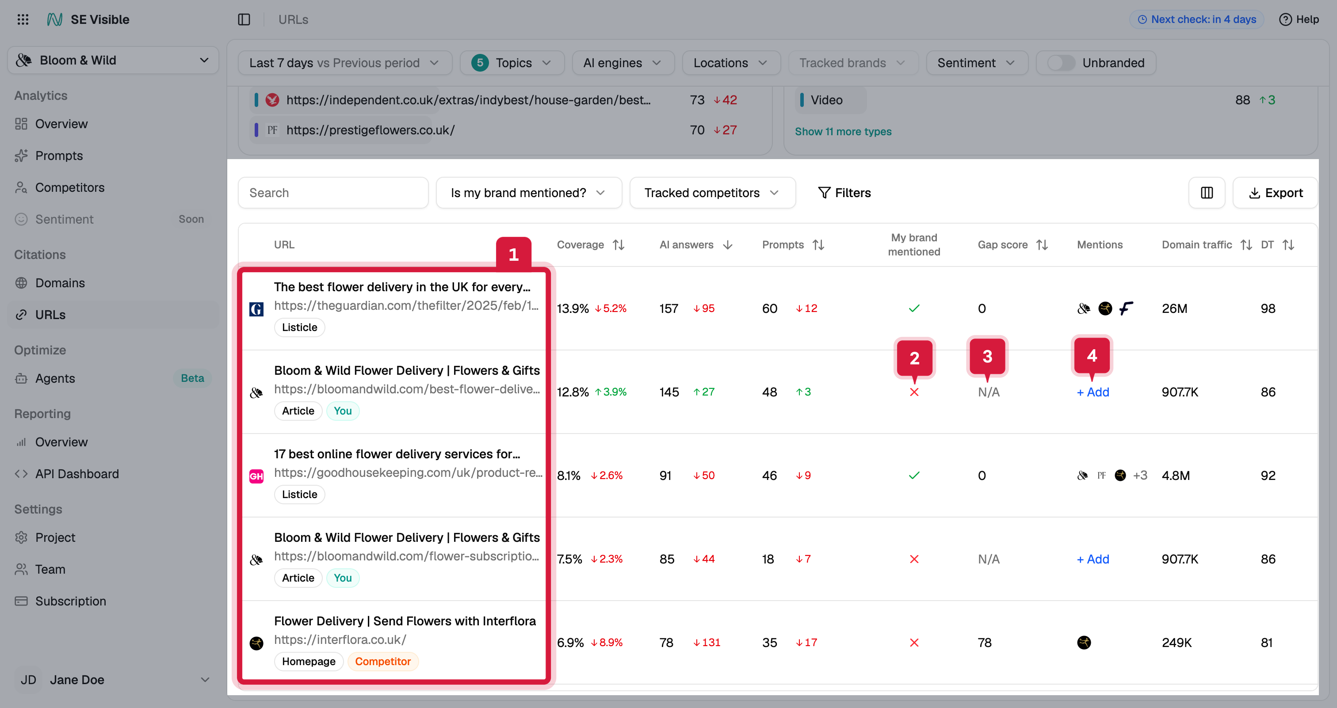The height and width of the screenshot is (708, 1337).
Task: Click the Search input field
Action: pyautogui.click(x=333, y=193)
